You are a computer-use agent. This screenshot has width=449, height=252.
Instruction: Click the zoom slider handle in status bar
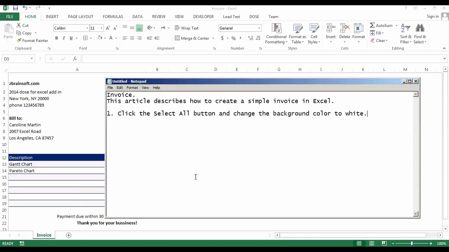[x=412, y=243]
